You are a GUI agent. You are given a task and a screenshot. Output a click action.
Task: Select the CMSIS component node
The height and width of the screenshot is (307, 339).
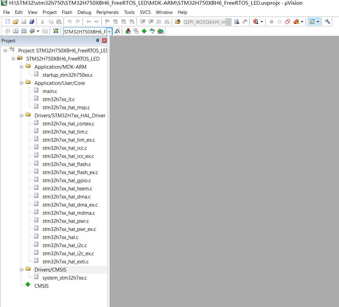[42, 286]
